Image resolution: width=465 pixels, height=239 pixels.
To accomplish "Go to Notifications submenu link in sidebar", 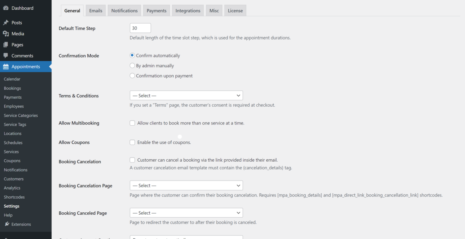I will [x=15, y=170].
